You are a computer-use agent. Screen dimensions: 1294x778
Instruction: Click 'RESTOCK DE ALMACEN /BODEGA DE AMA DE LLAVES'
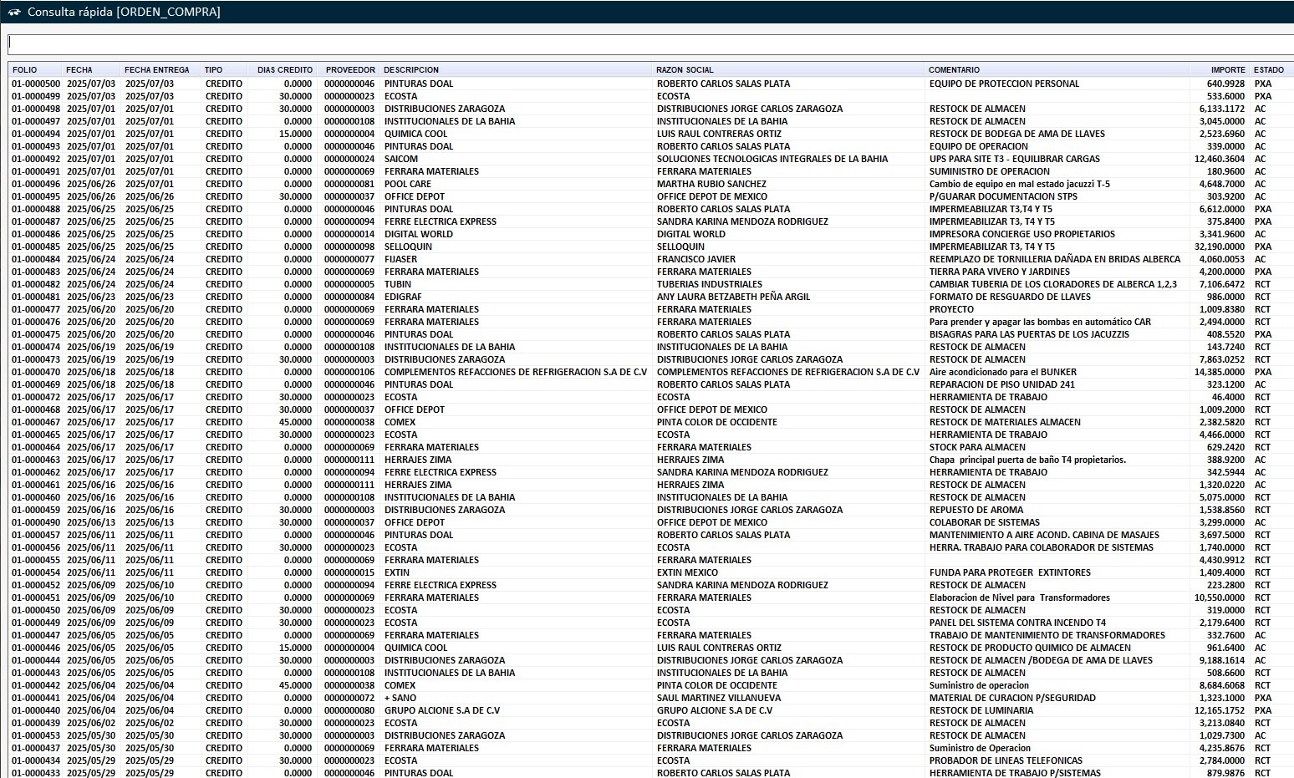point(1041,660)
